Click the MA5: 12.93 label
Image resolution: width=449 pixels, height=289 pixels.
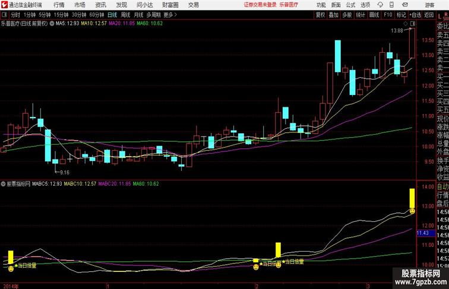pos(67,24)
